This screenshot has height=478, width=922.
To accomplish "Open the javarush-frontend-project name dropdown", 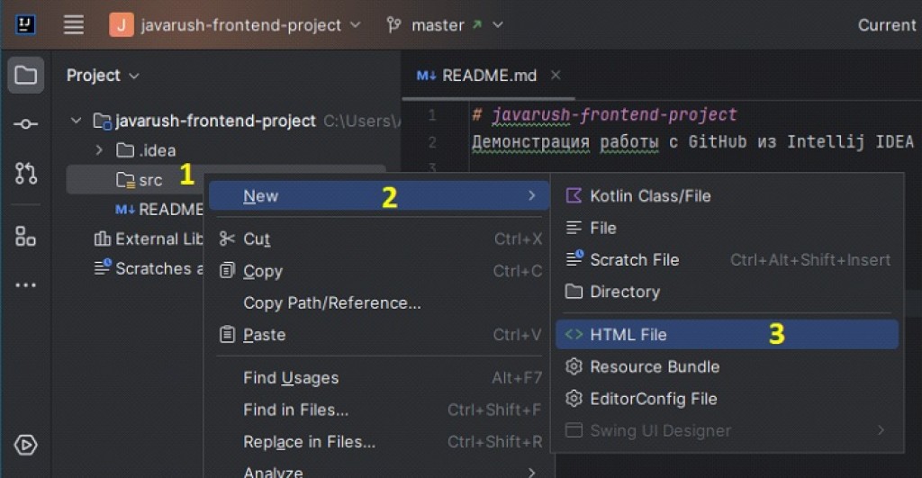I will (x=250, y=24).
